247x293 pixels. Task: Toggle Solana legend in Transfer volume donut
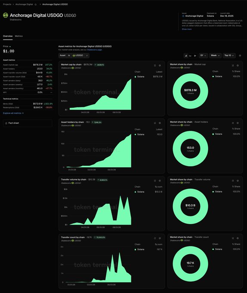click(x=217, y=192)
